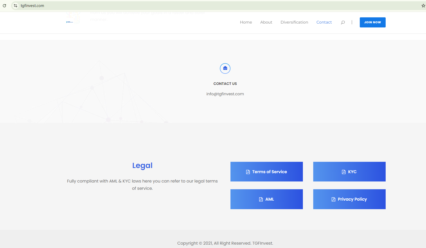Screen dimensions: 426x248
Task: Click the Legal section heading
Action: [142, 165]
